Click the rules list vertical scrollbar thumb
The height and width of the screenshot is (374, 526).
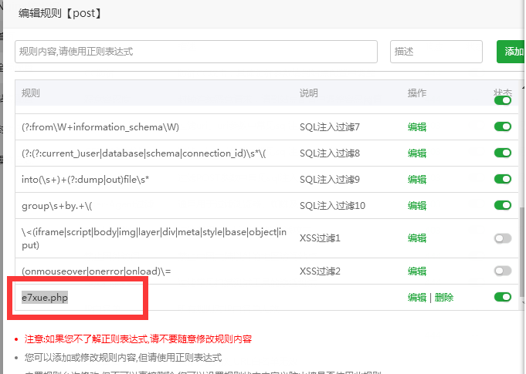[521, 252]
